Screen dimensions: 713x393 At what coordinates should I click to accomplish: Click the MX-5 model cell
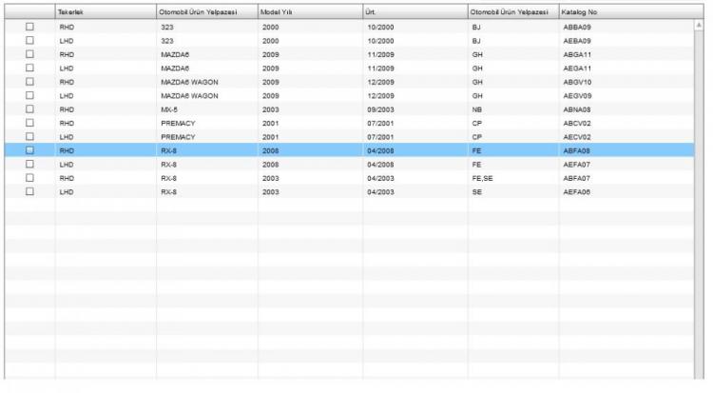(169, 109)
